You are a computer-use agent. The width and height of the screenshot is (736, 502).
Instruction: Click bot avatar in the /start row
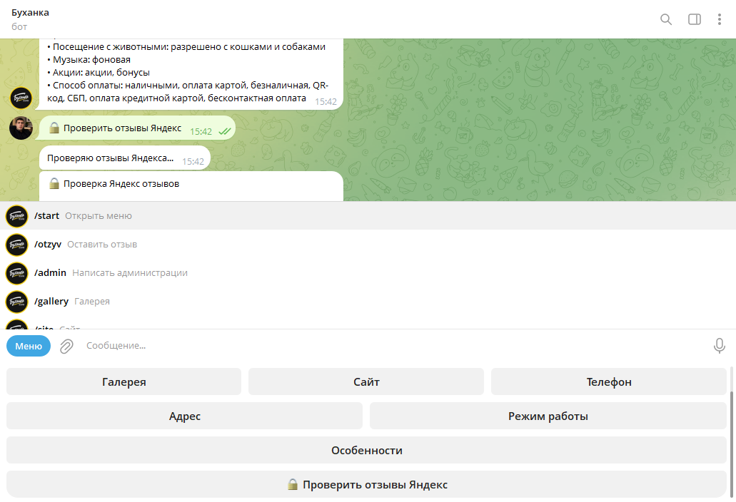coord(17,216)
